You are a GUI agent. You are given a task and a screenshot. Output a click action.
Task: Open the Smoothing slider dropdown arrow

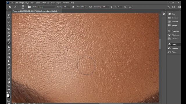[108, 7]
